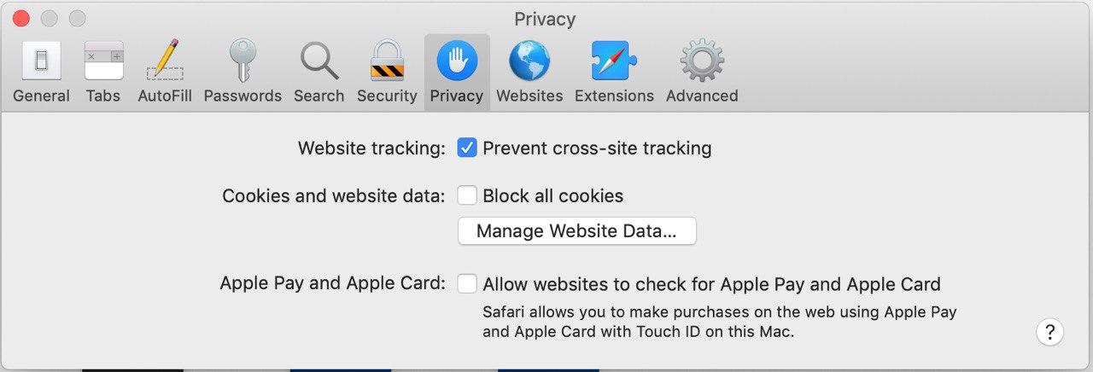Click the Privacy hand icon

click(x=457, y=61)
